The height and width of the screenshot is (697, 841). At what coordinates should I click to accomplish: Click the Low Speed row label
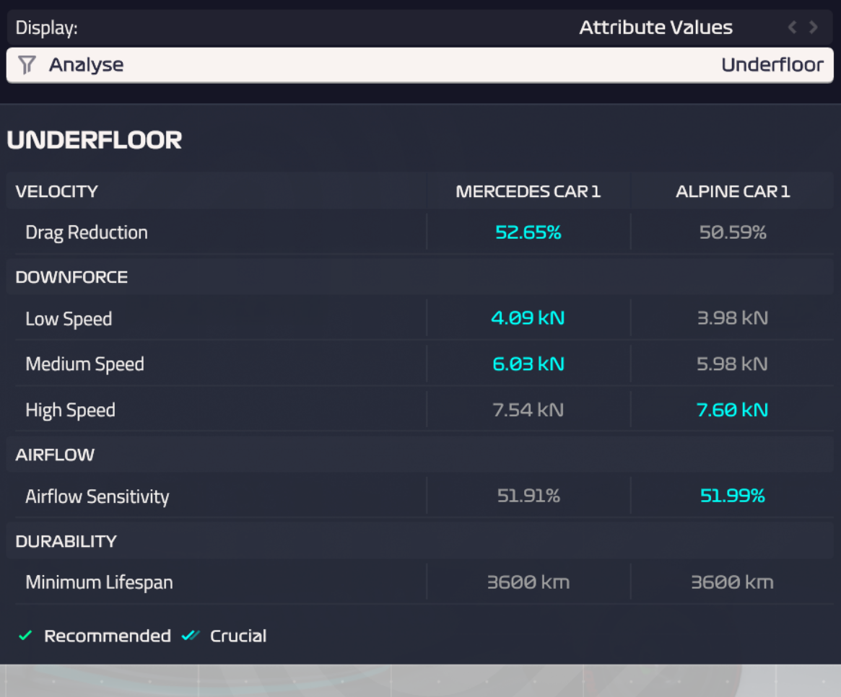[69, 319]
